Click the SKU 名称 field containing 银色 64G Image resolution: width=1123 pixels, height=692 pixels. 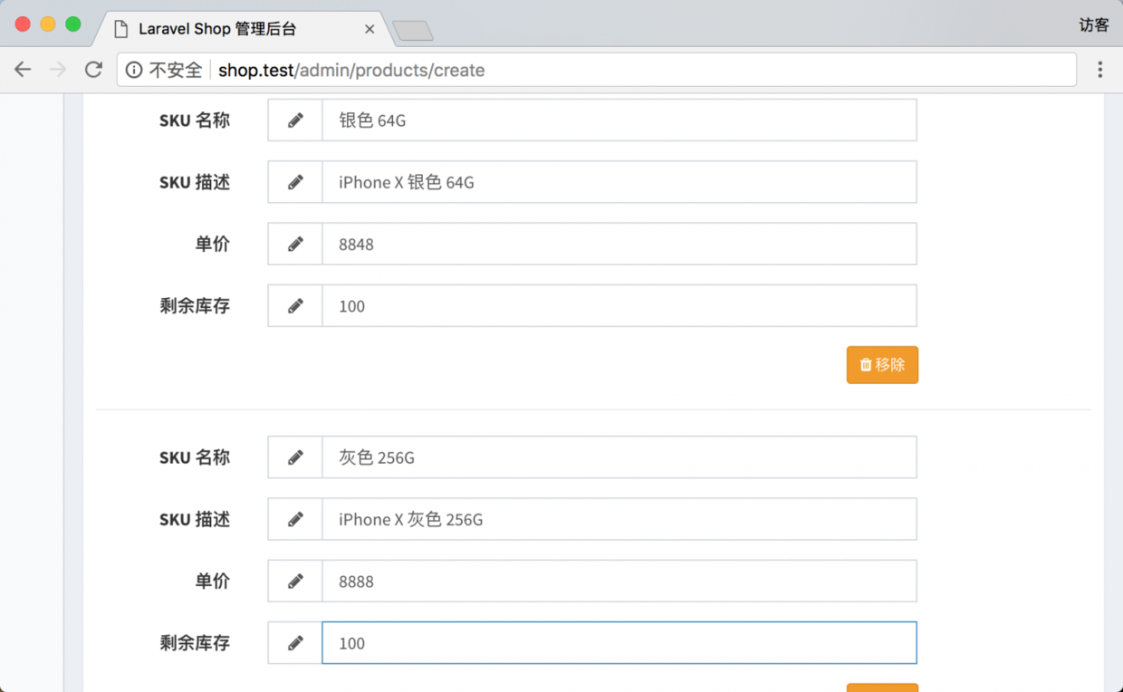[x=619, y=120]
